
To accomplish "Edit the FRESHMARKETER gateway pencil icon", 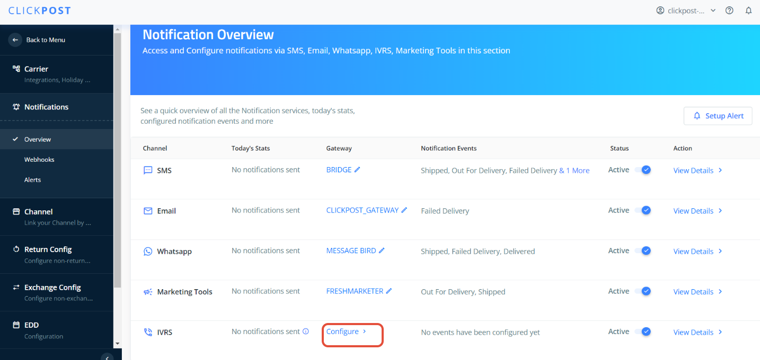I will pos(389,291).
